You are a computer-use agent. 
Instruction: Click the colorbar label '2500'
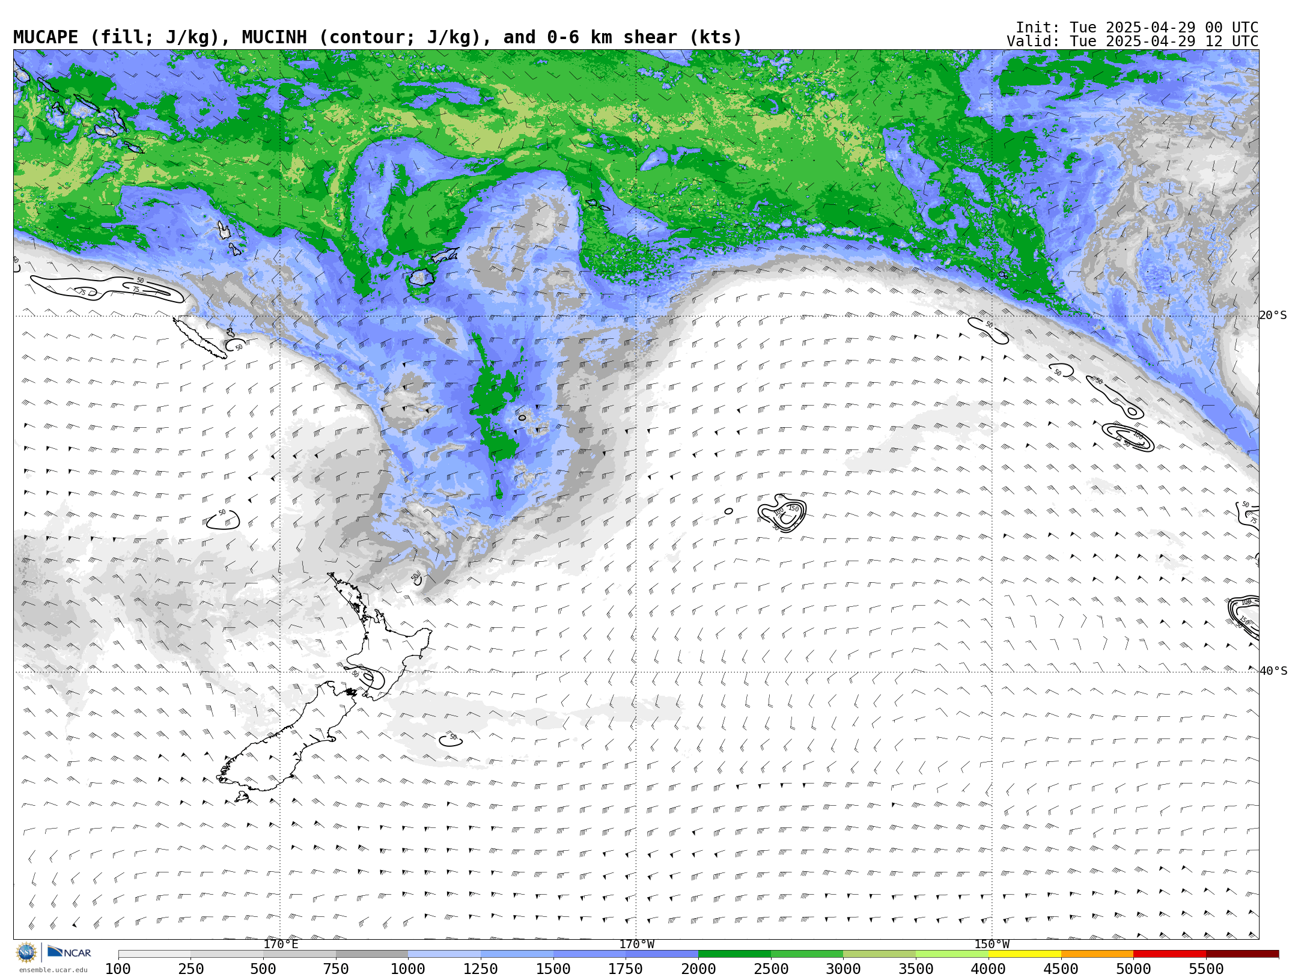coord(771,969)
